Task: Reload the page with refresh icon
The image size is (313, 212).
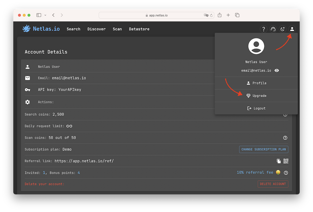Action: tap(211, 15)
